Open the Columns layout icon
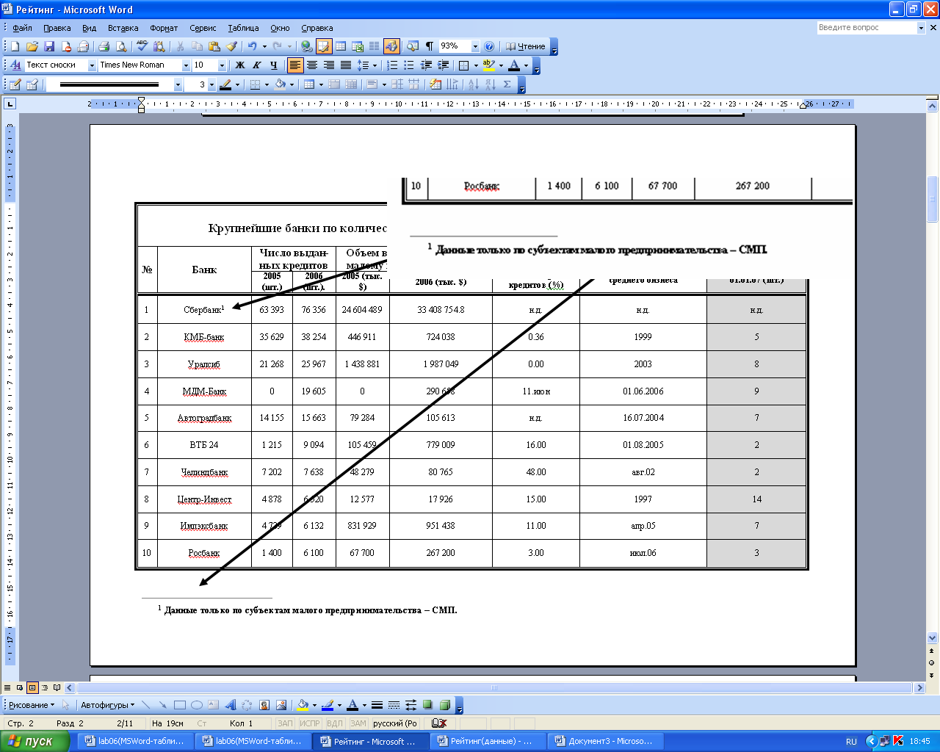Image resolution: width=940 pixels, height=752 pixels. (x=375, y=46)
